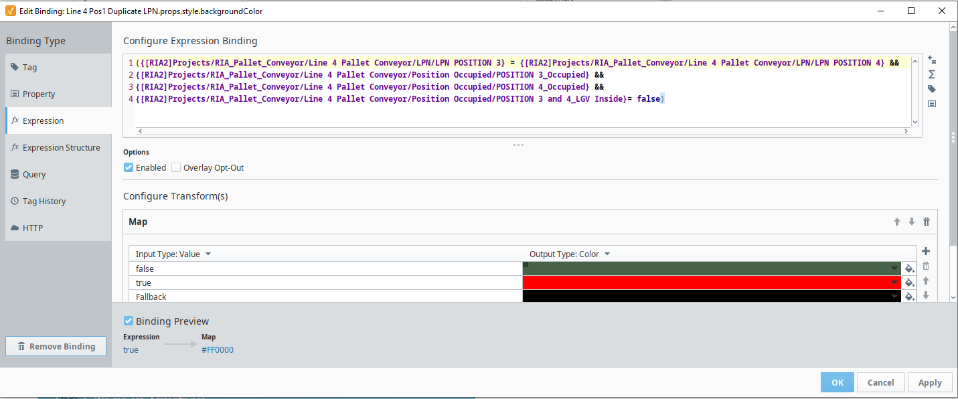Click the true expression preview value
The height and width of the screenshot is (399, 958).
[131, 349]
